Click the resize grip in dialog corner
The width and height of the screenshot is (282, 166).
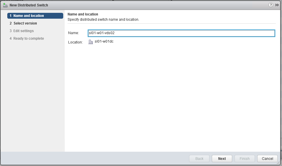(279, 162)
